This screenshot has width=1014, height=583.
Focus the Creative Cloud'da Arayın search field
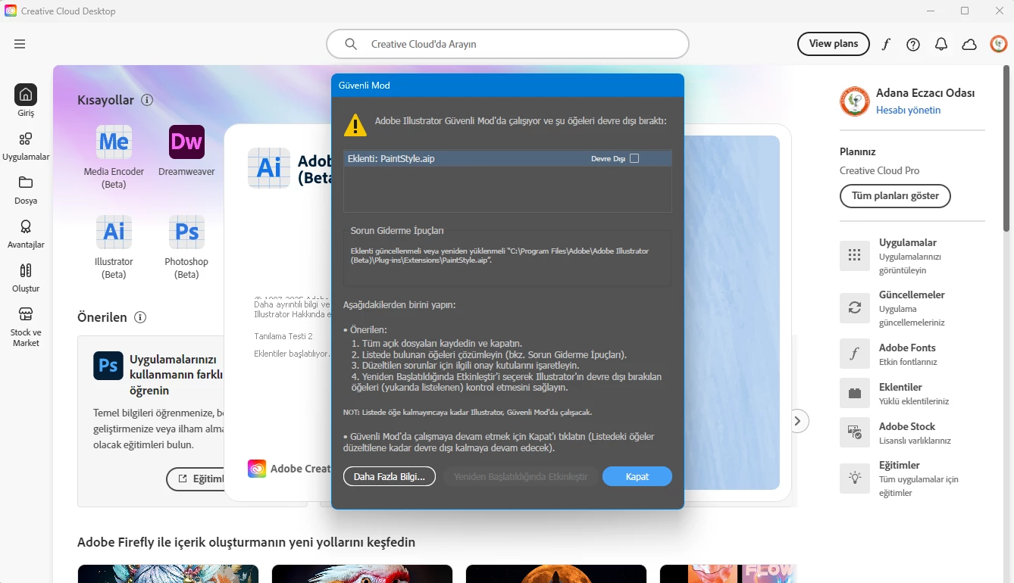coord(508,44)
